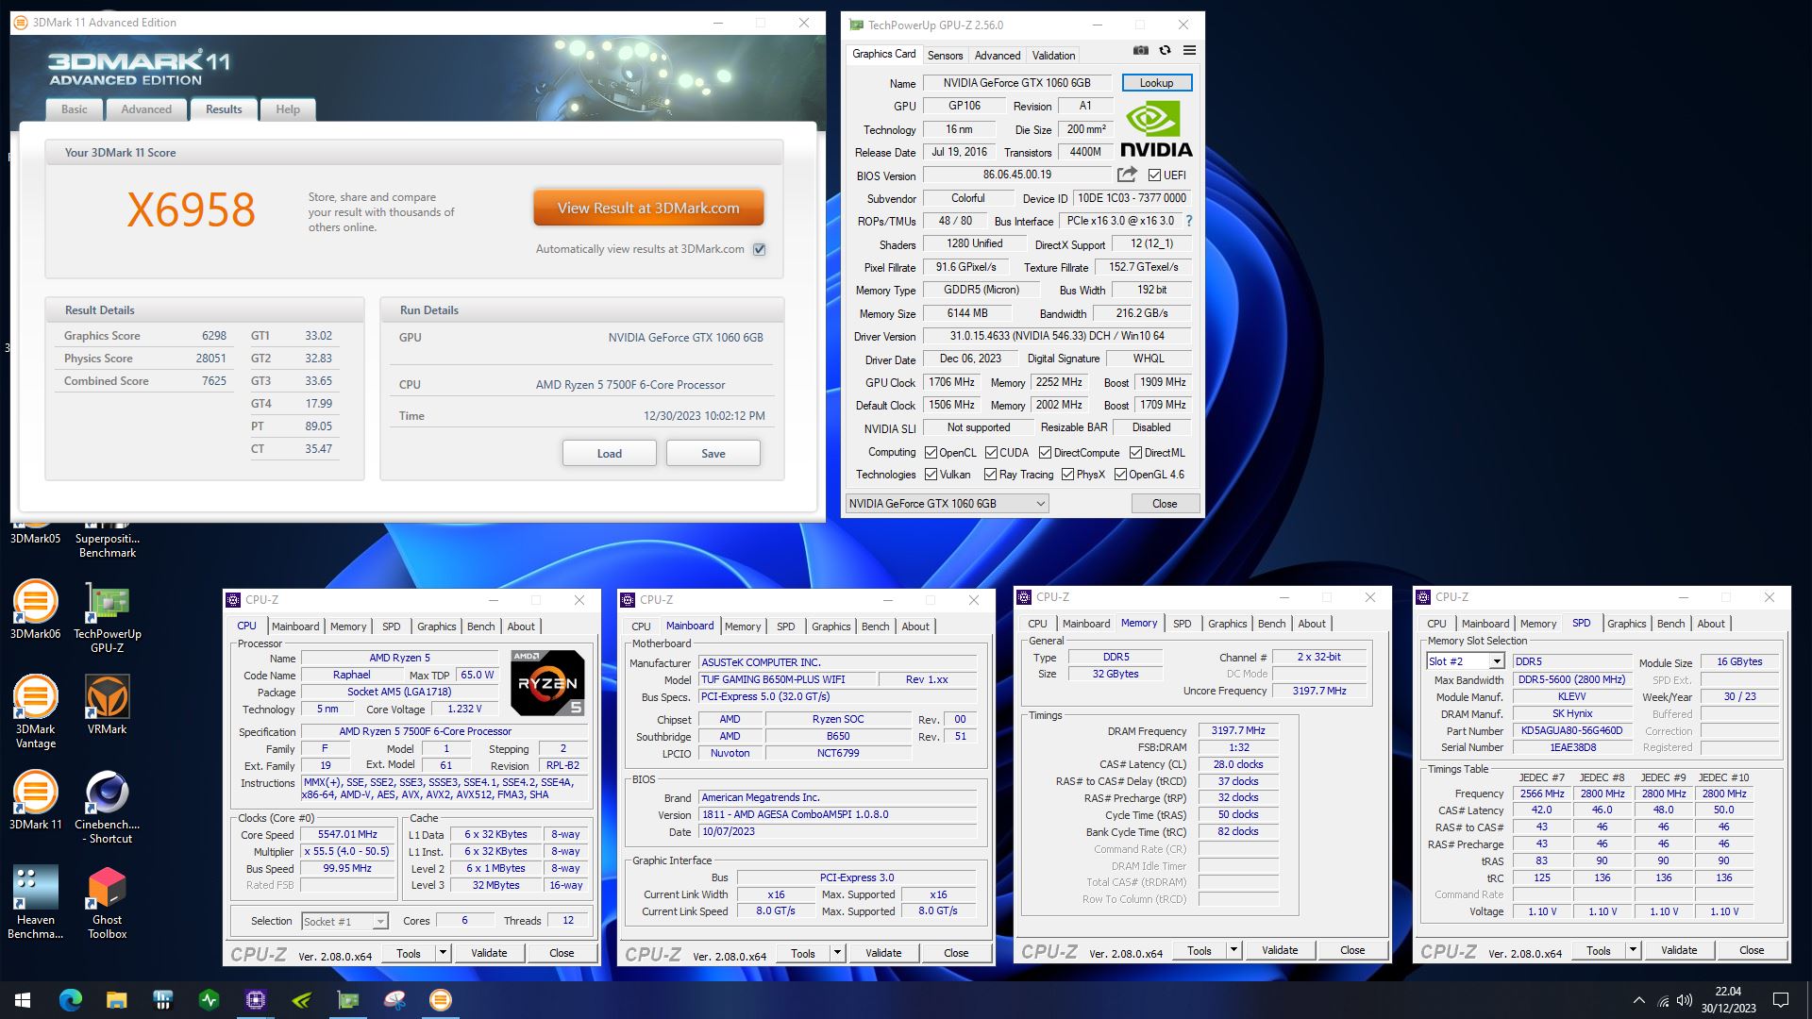Show hidden system tray icons chevron
1812x1019 pixels.
pos(1638,1000)
